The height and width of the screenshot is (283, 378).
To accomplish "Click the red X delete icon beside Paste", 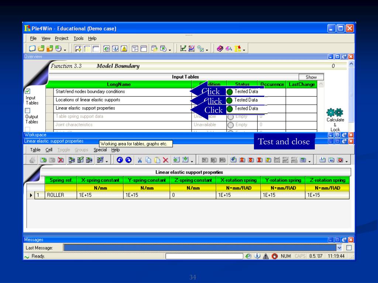I will pyautogui.click(x=166, y=160).
